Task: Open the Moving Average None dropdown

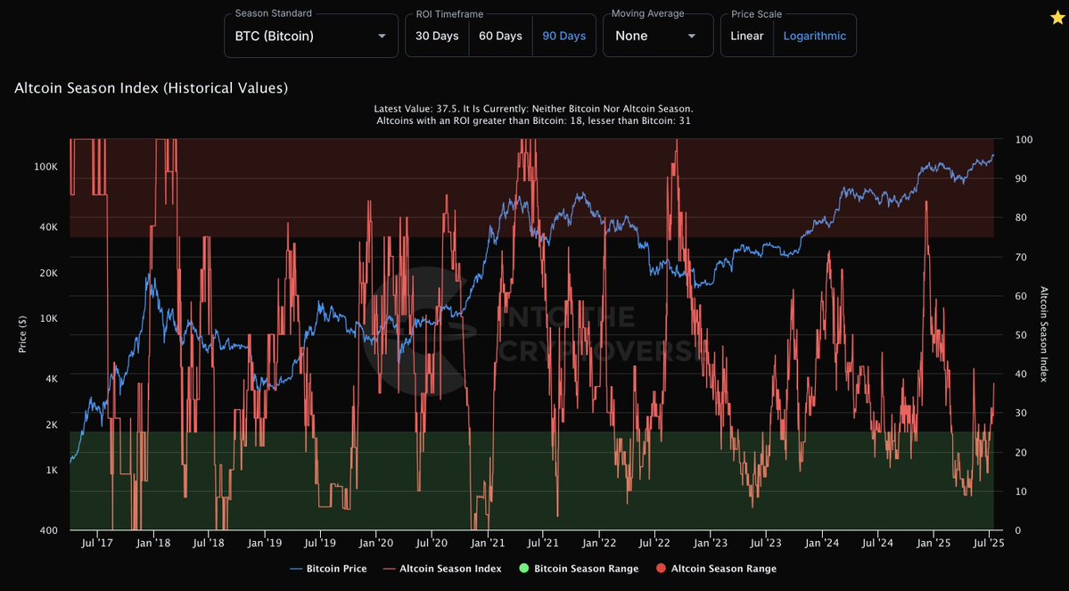Action: click(x=658, y=37)
